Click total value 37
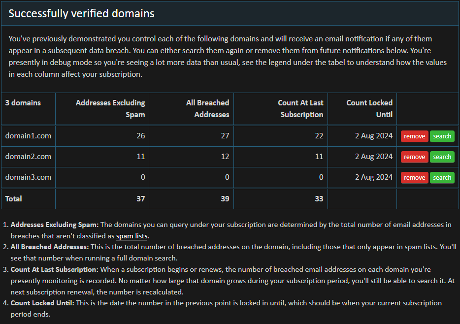Image resolution: width=460 pixels, height=324 pixels. coord(141,199)
